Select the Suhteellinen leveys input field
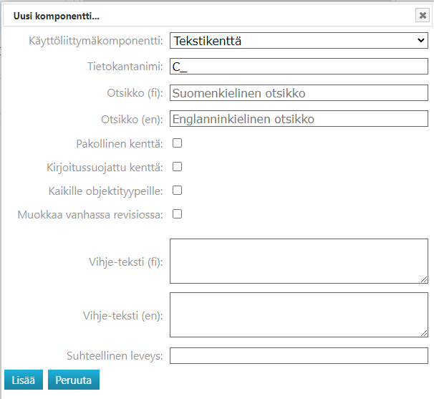The height and width of the screenshot is (399, 434). (299, 355)
